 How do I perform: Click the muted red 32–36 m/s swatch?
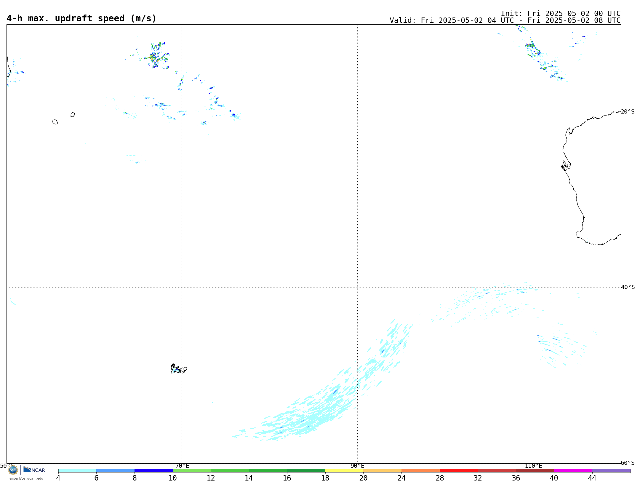(x=497, y=471)
